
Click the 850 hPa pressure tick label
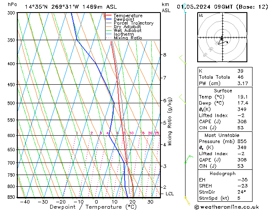point(11,197)
